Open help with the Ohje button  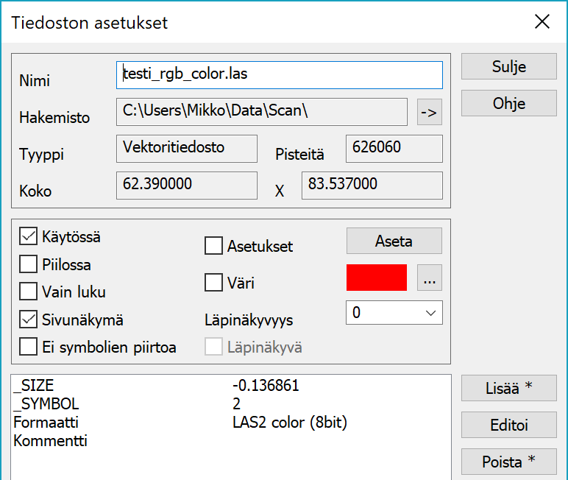tap(508, 103)
